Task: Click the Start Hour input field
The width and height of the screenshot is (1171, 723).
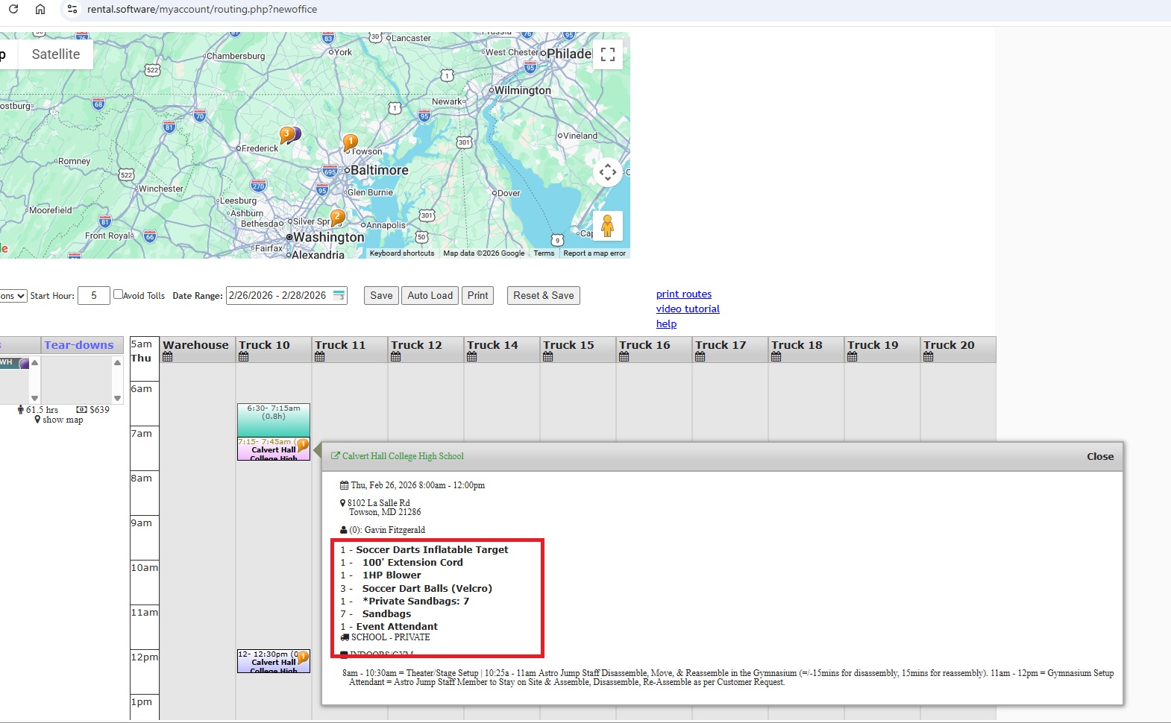Action: point(94,296)
